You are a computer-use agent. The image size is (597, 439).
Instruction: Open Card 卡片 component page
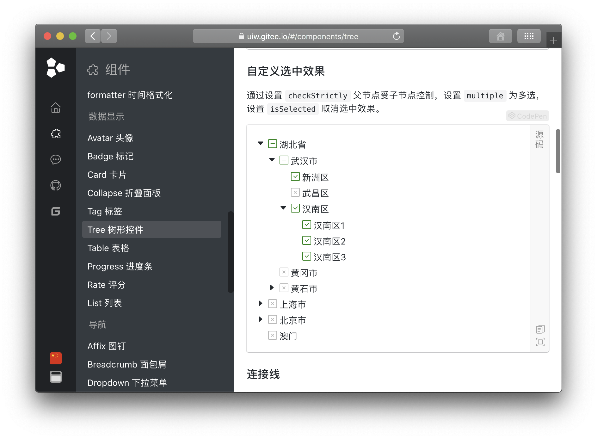pos(152,175)
